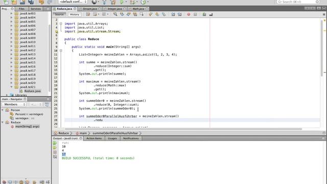Click the Debug Project toolbar icon

click(132, 2)
